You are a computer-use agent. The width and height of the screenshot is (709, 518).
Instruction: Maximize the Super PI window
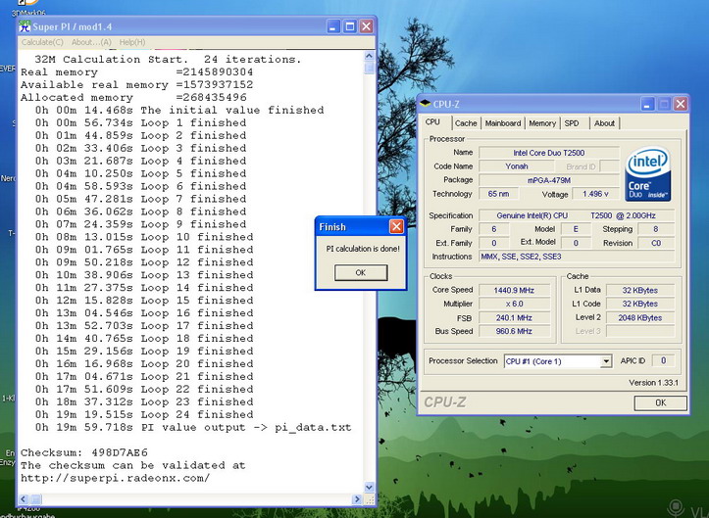point(349,26)
